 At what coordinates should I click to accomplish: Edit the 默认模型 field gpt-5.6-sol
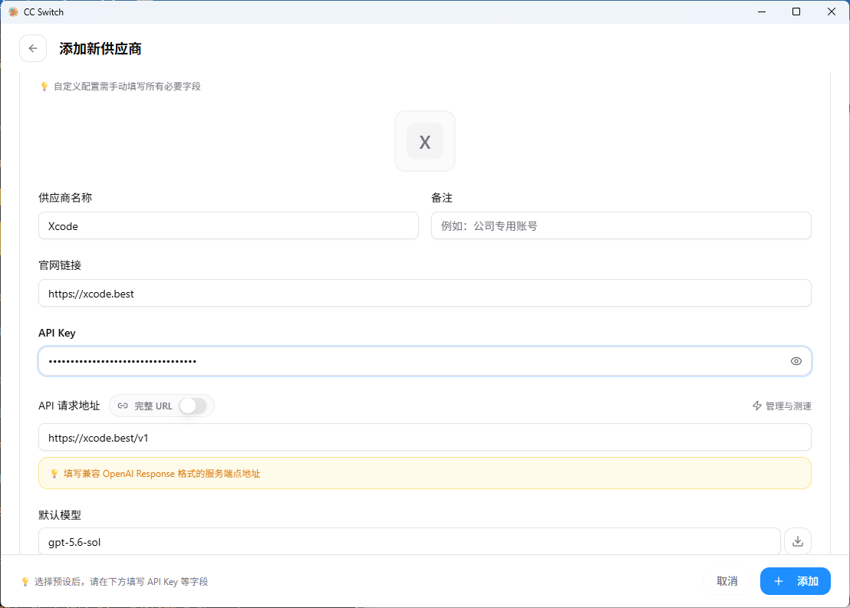coord(410,542)
